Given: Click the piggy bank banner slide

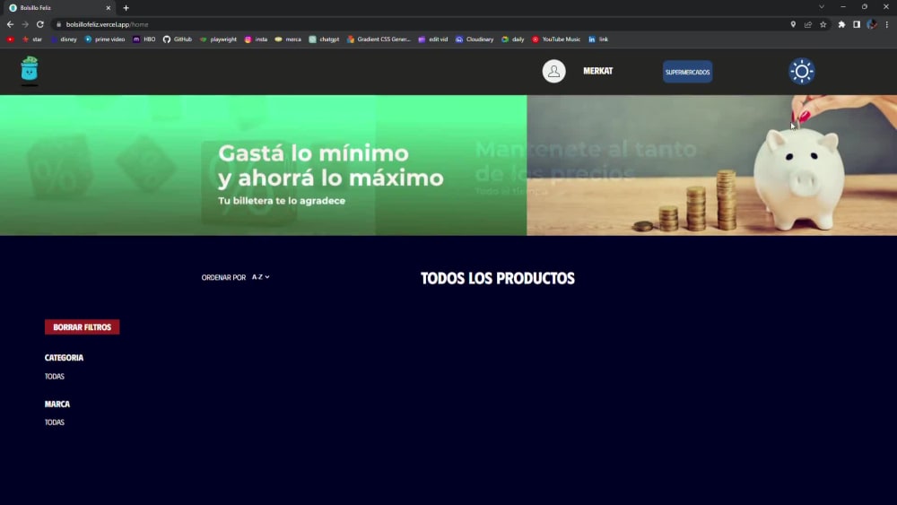Looking at the screenshot, I should coord(711,165).
